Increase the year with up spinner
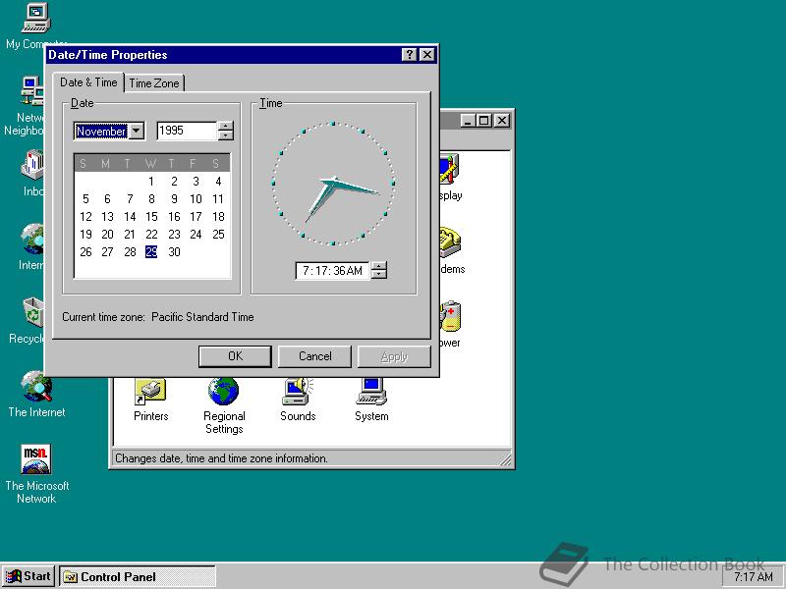 point(226,127)
